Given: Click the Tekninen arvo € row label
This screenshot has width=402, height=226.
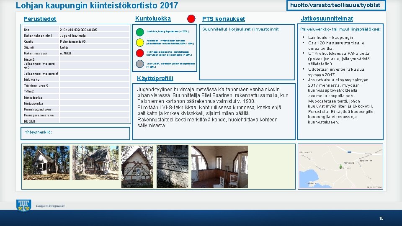Looking at the screenshot, I should (x=36, y=85).
